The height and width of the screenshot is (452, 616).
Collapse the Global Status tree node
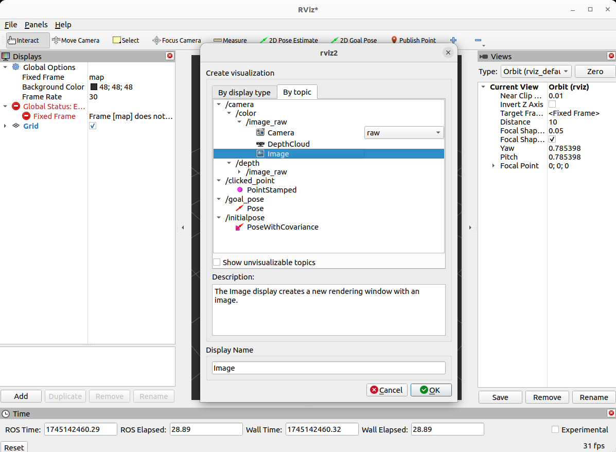point(5,106)
